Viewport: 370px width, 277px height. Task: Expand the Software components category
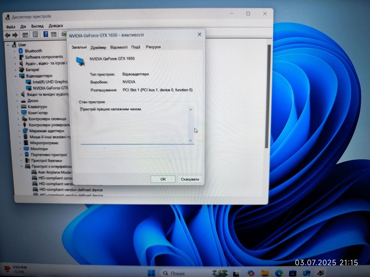pyautogui.click(x=15, y=57)
